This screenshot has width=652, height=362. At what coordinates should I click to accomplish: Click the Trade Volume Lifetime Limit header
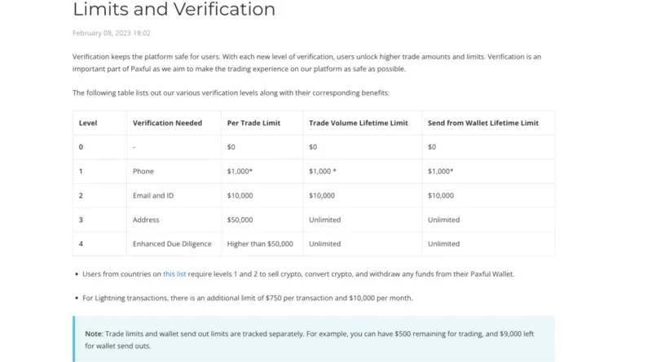[359, 123]
